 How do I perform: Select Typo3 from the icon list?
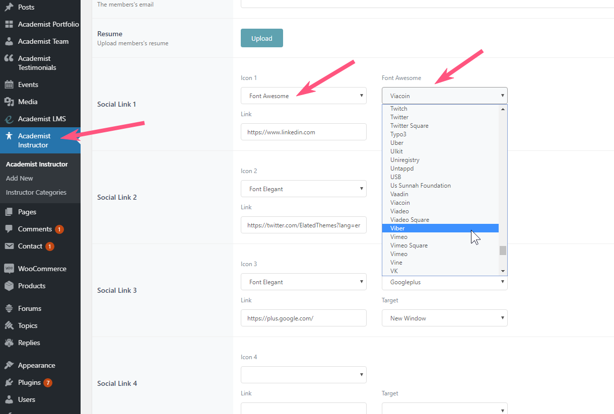pyautogui.click(x=441, y=134)
